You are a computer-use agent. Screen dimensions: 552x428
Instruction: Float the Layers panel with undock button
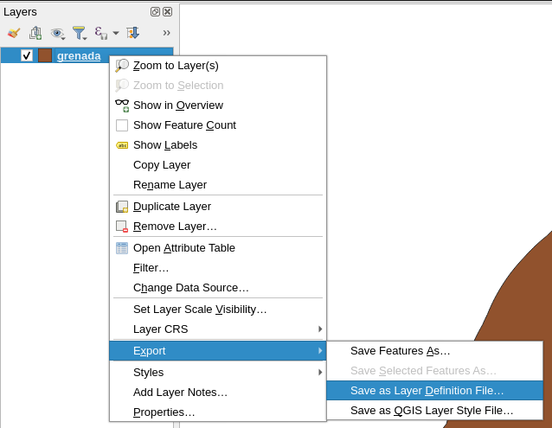click(155, 11)
